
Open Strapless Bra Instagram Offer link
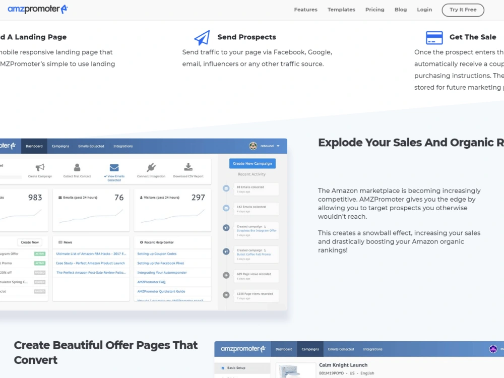click(257, 230)
